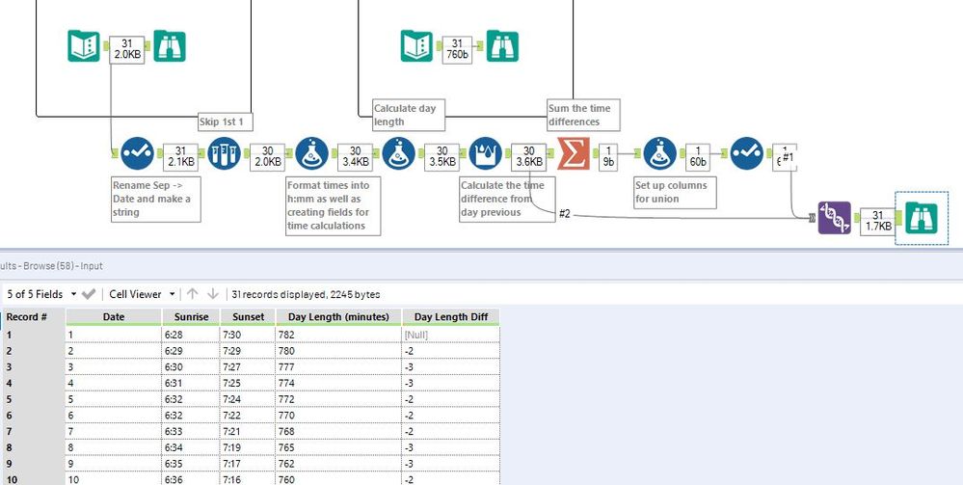The image size is (963, 485).
Task: Click the 30 3.5KB connection label
Action: (x=442, y=157)
